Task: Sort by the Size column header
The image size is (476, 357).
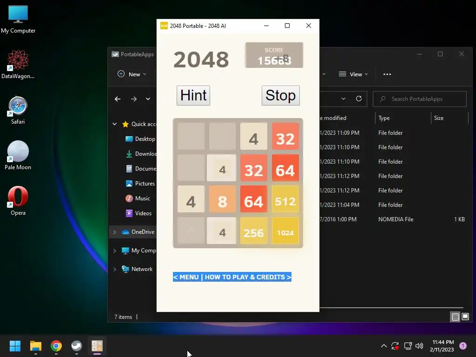Action: pos(450,118)
